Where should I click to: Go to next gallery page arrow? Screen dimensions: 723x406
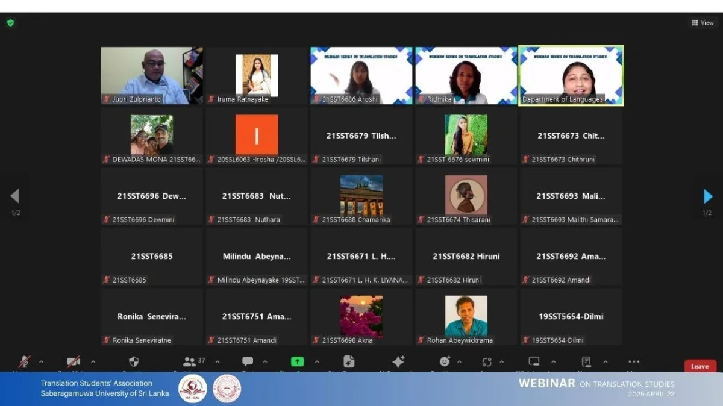coord(708,196)
